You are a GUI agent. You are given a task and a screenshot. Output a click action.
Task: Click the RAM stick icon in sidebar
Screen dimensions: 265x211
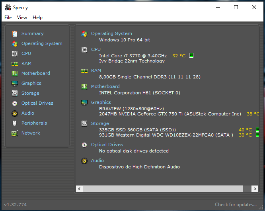tap(15, 64)
